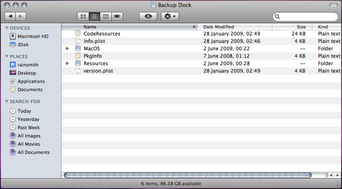342x189 pixels.
Task: Click the Finder search field
Action: coord(305,17)
